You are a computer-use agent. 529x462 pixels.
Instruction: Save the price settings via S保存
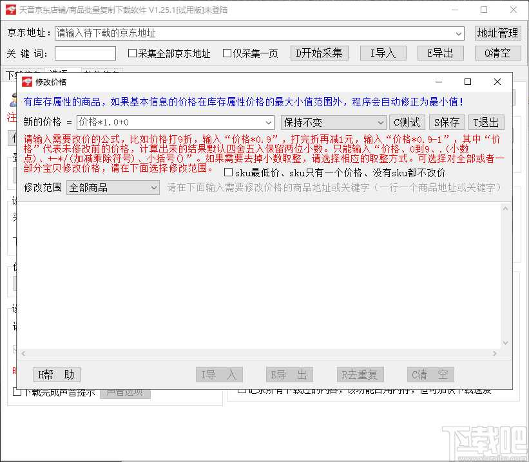click(447, 122)
